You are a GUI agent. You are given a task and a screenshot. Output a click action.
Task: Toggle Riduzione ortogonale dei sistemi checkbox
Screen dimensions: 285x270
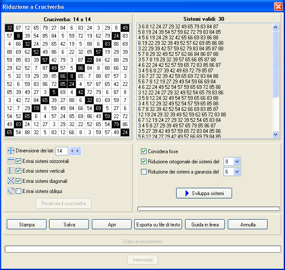click(144, 162)
